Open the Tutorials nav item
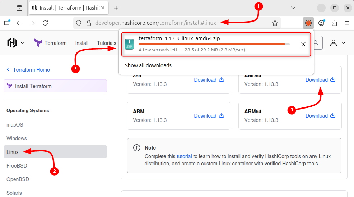The width and height of the screenshot is (354, 197). point(106,43)
